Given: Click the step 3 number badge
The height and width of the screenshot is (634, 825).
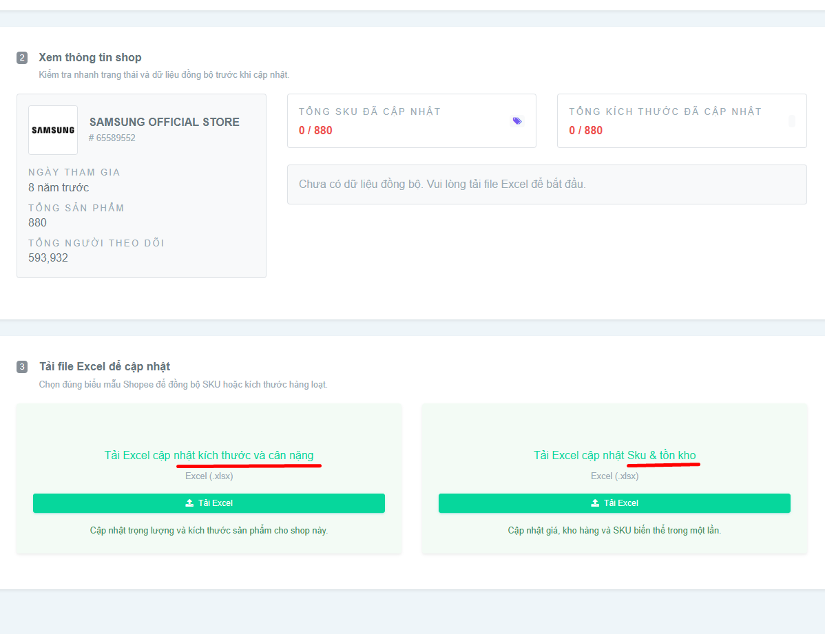Looking at the screenshot, I should pos(22,367).
